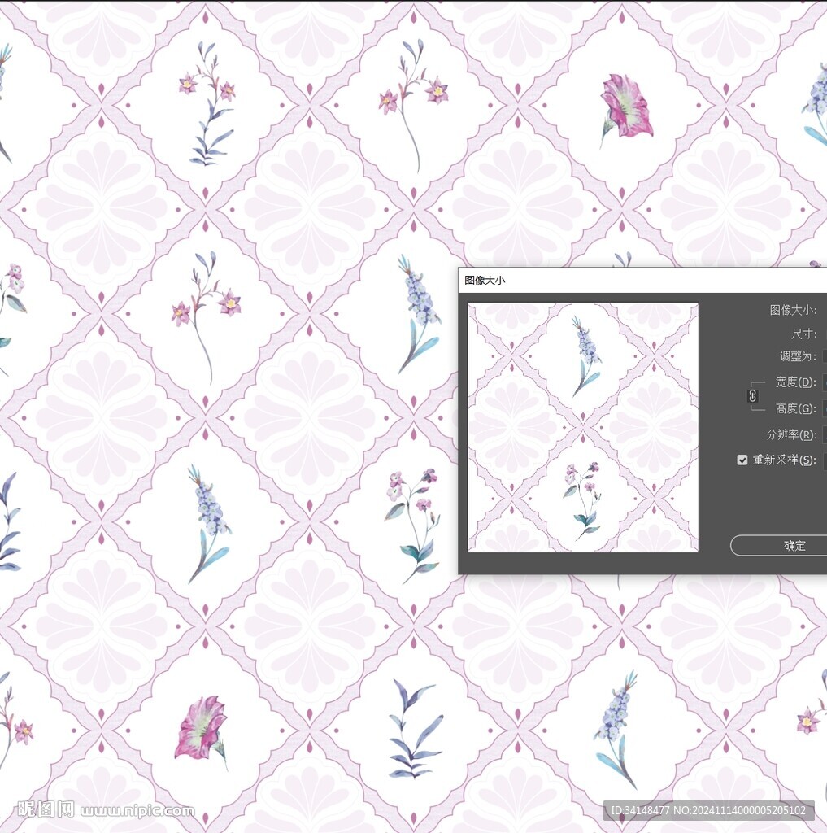Click the 宽度(D): label
827x833 pixels.
point(795,382)
